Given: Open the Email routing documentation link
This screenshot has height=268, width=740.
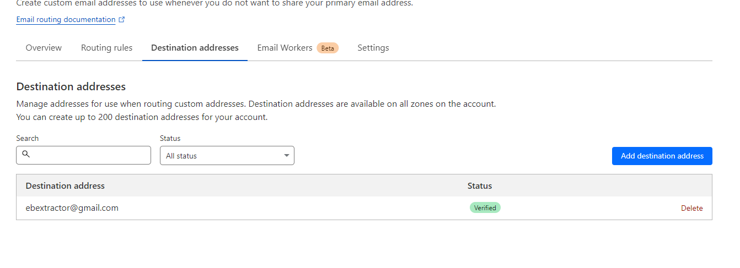Looking at the screenshot, I should click(x=66, y=20).
